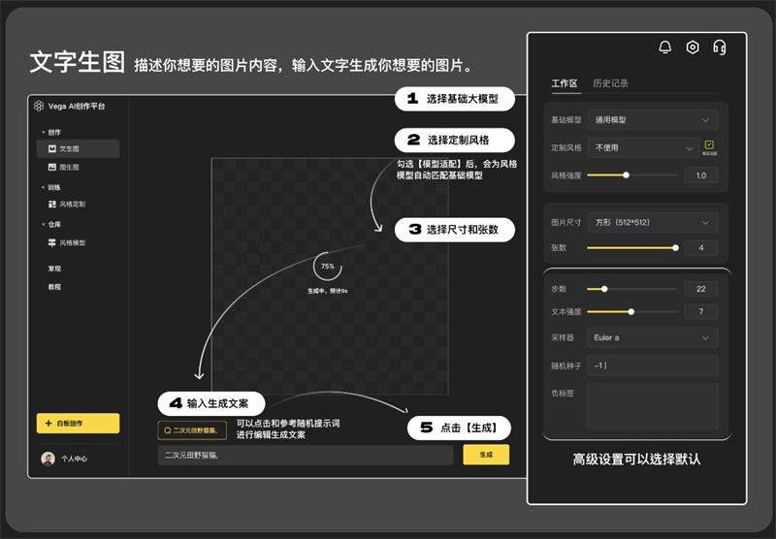The width and height of the screenshot is (776, 539).
Task: Collapse the 创作 section in the sidebar
Action: tap(43, 132)
